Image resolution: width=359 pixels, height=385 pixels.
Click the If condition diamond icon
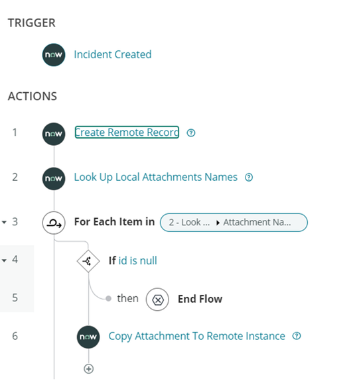pos(88,261)
